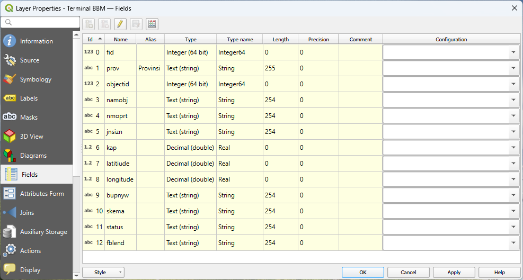Viewport: 523px width, 280px height.
Task: Go to the Diagrams section
Action: pyautogui.click(x=33, y=156)
